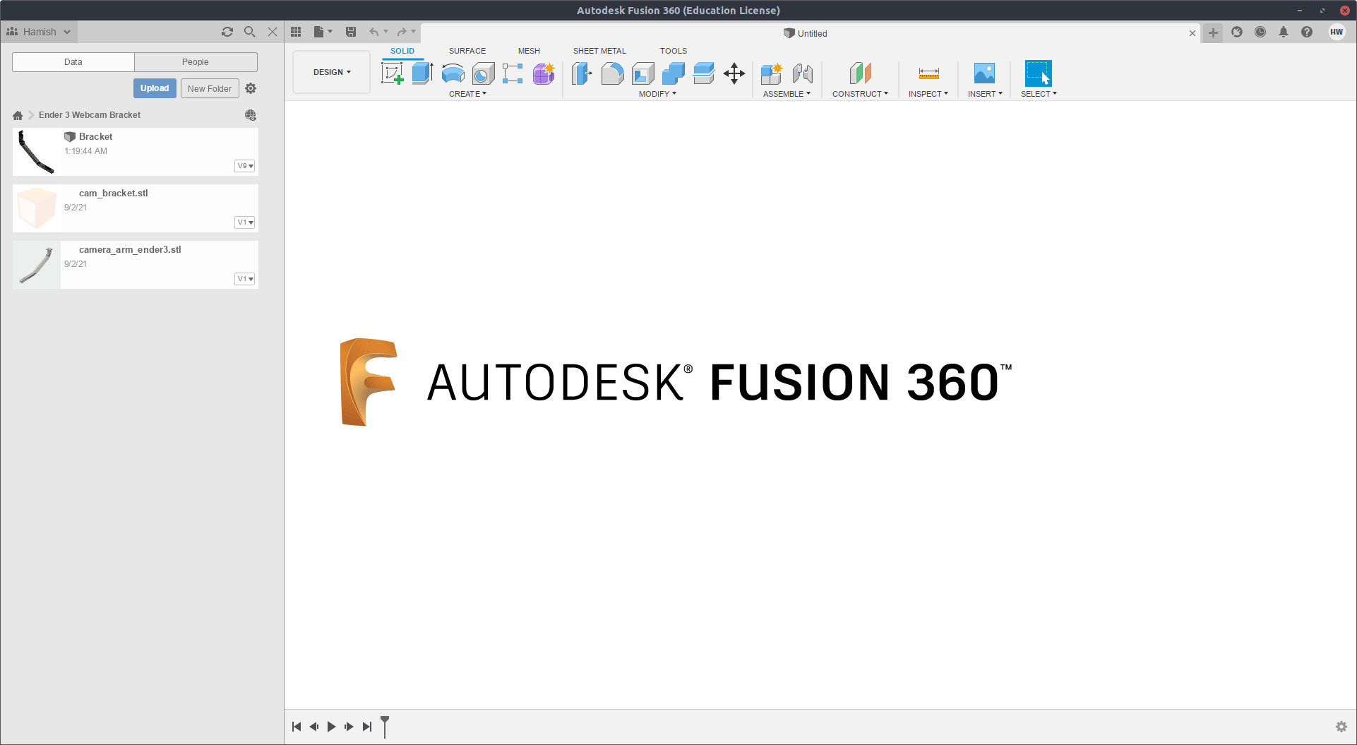1357x745 pixels.
Task: Switch to the SHEET METAL tab
Action: click(x=599, y=51)
